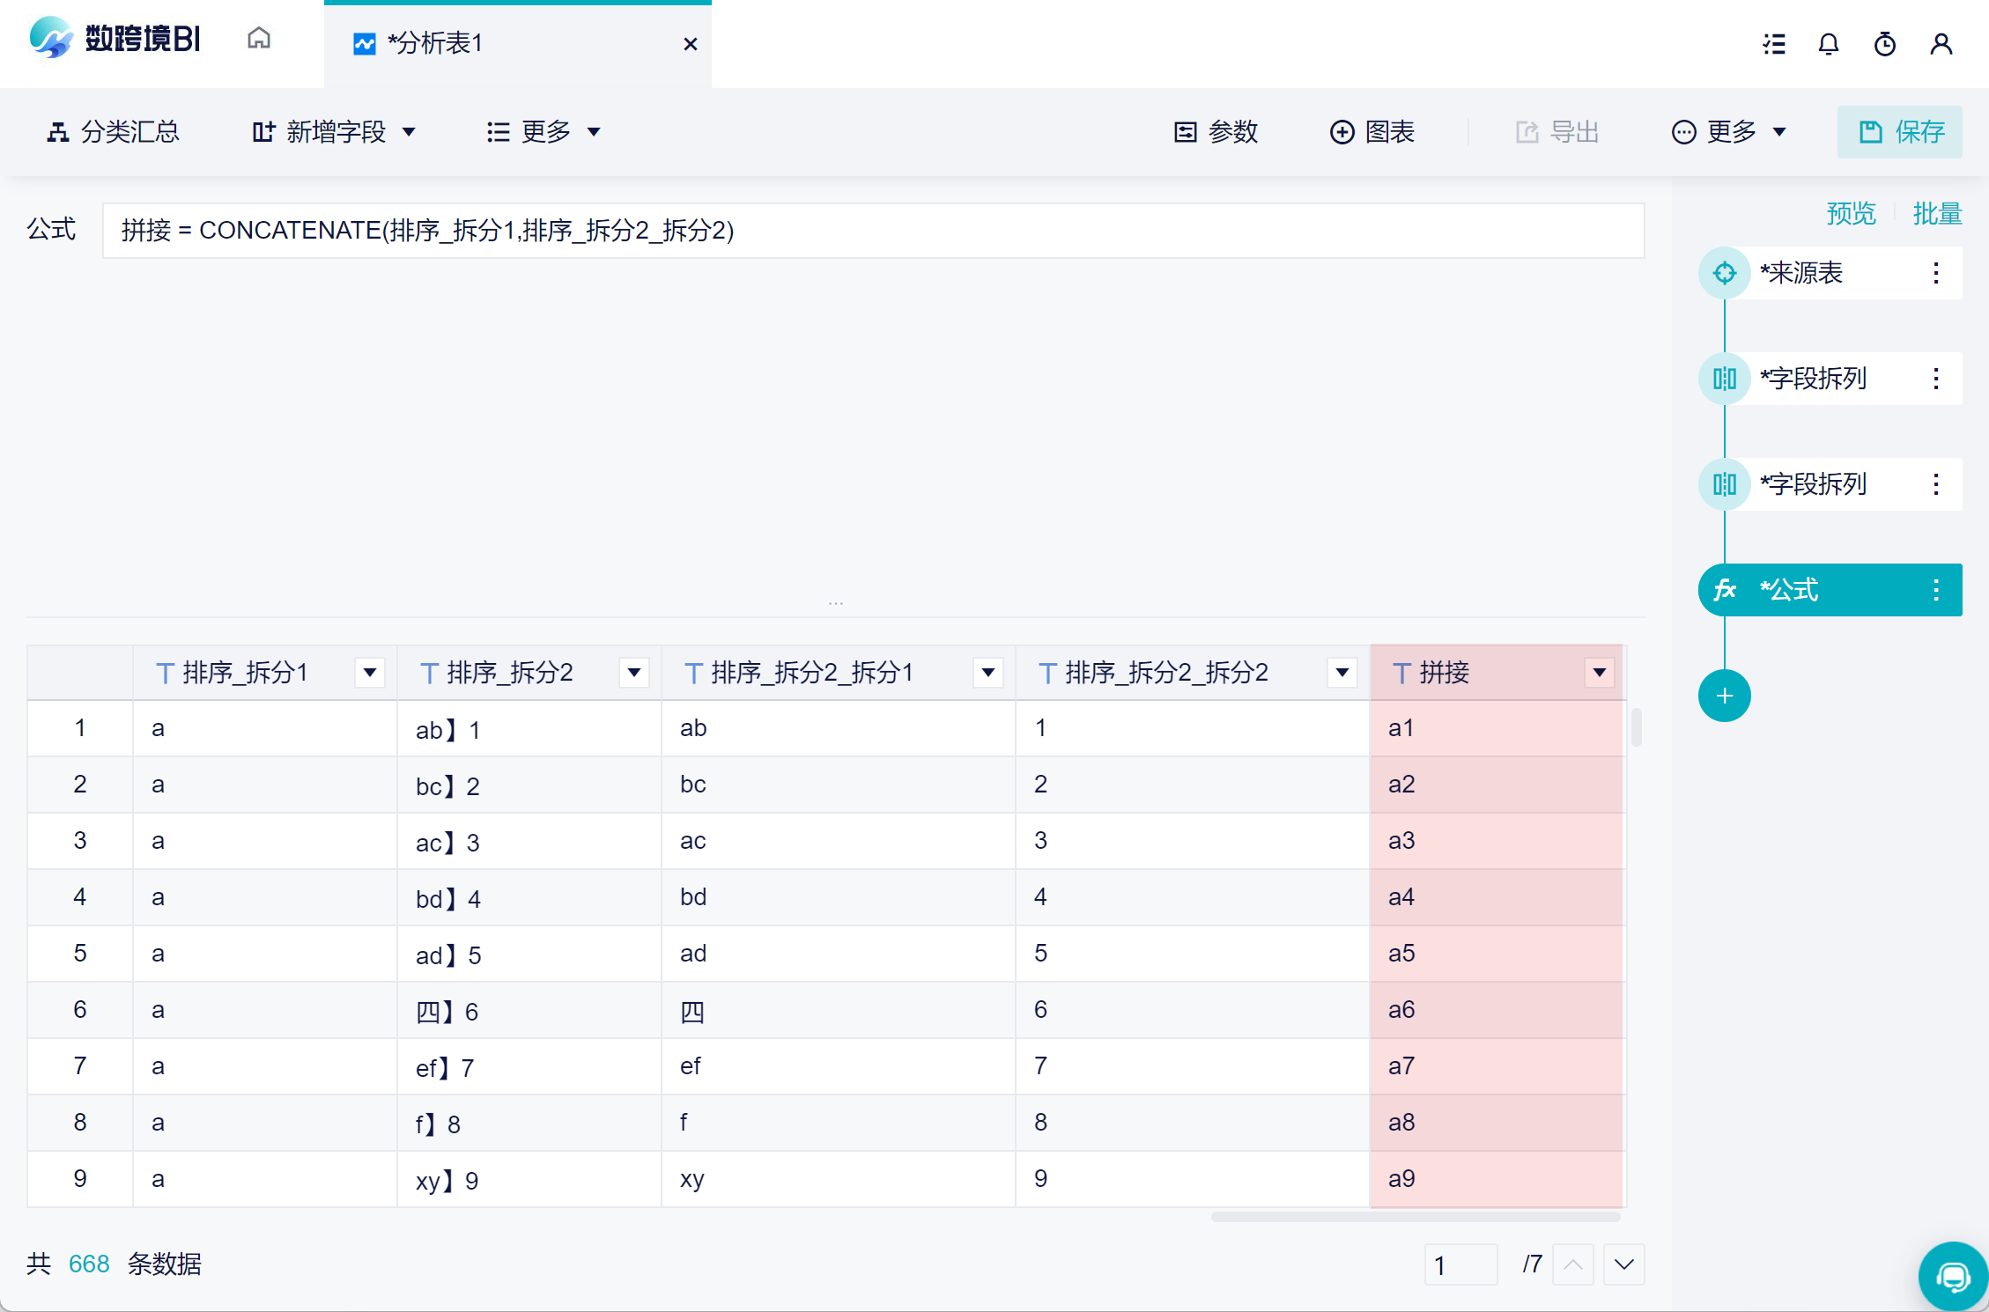Expand 排序_拆分2_拆分2 column dropdown arrow

tap(1342, 673)
